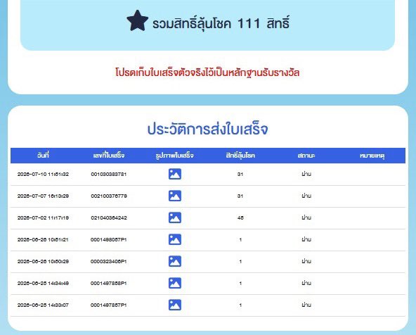
Task: Show receipt image for 06-25 14:34 row
Action: 175,283
